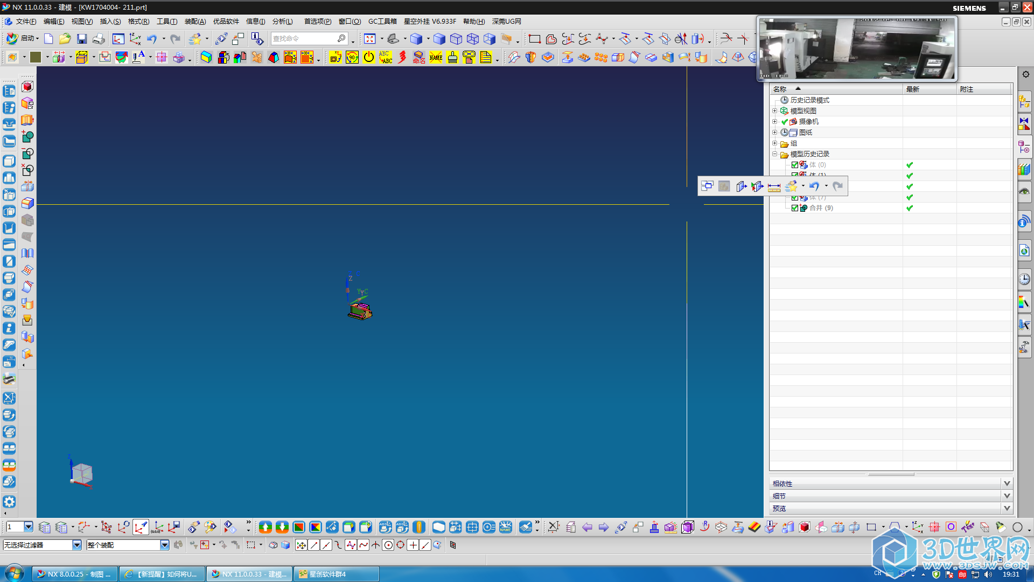
Task: Toggle the 体 (7) feature checkbox
Action: pos(794,198)
